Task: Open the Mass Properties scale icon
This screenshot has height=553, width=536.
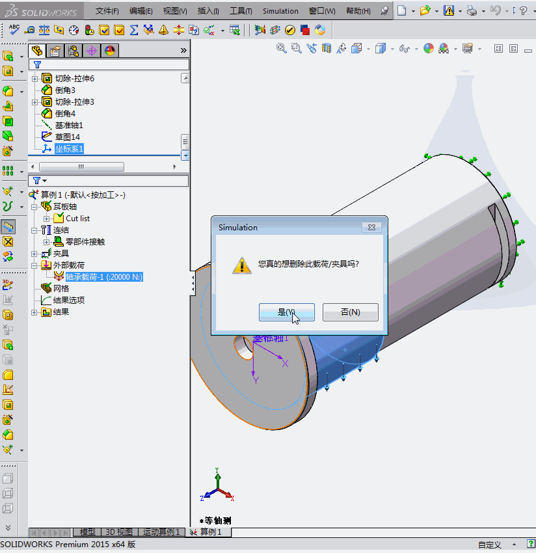Action: (44, 31)
